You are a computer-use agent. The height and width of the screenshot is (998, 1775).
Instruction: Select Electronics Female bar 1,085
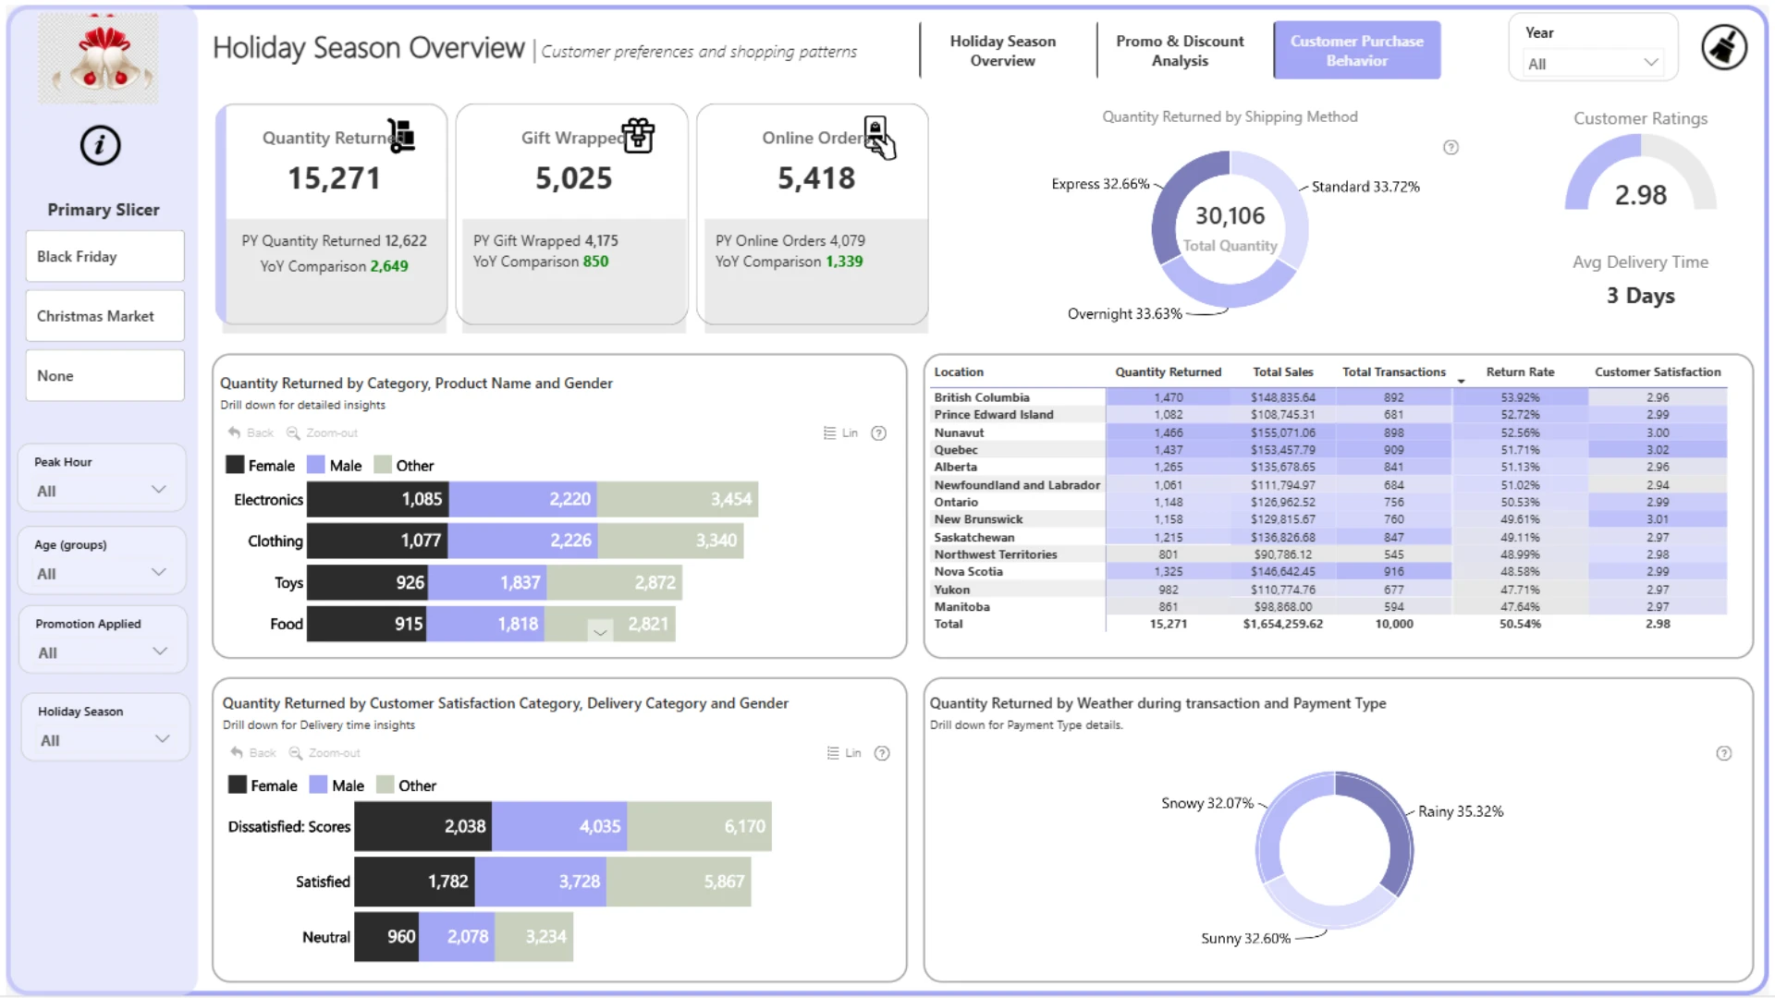pyautogui.click(x=377, y=499)
